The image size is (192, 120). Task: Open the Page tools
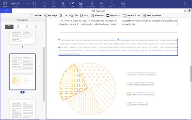(81, 4)
